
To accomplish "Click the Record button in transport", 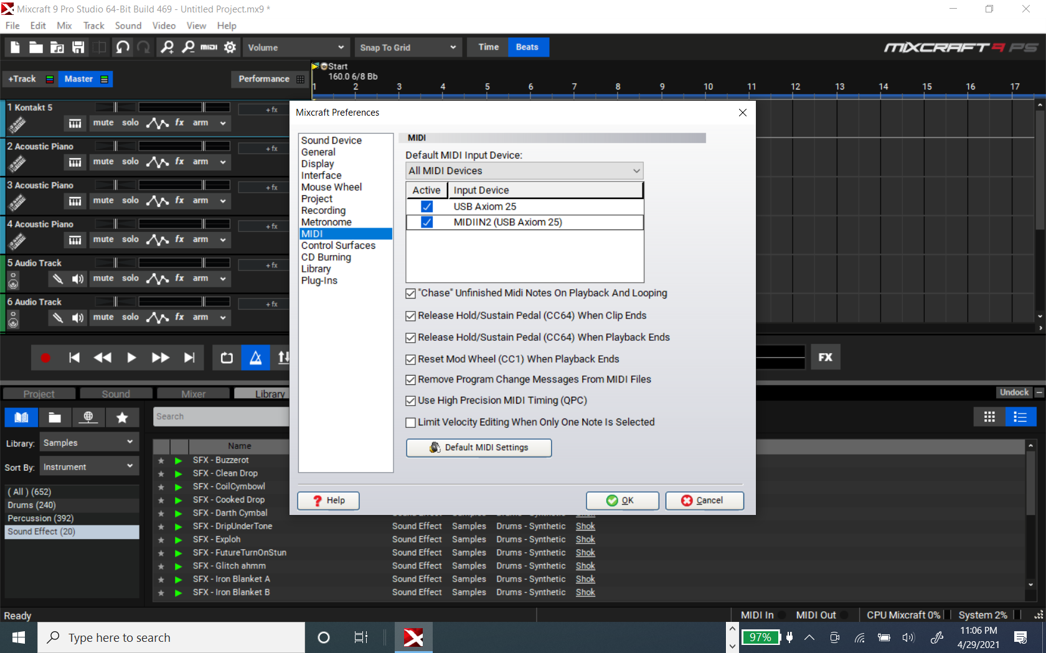I will point(45,358).
